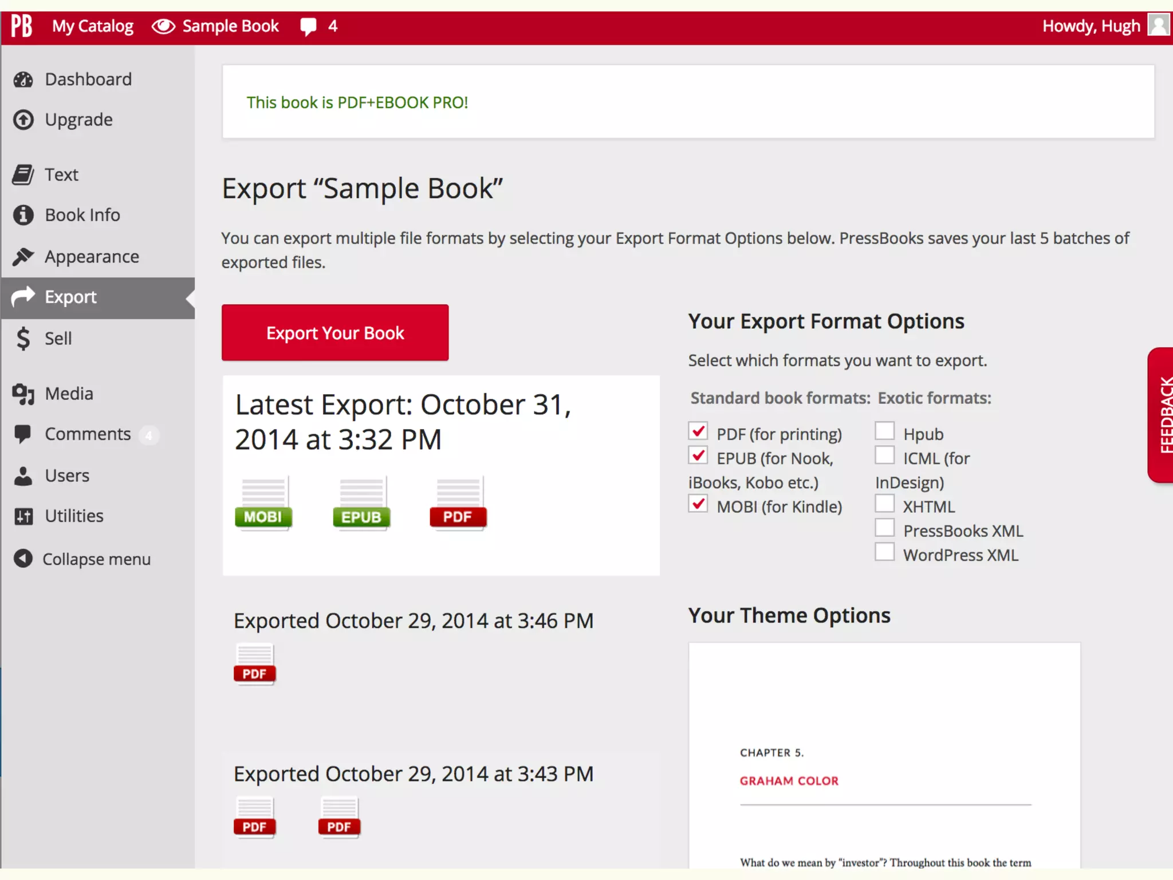Open comments bubble icon in top bar

point(308,26)
